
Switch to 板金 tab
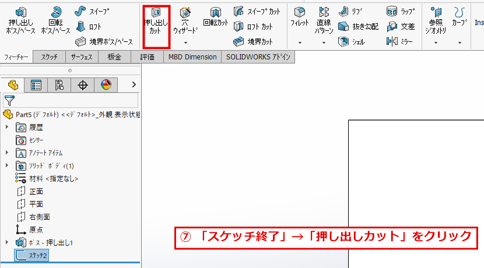tap(114, 57)
